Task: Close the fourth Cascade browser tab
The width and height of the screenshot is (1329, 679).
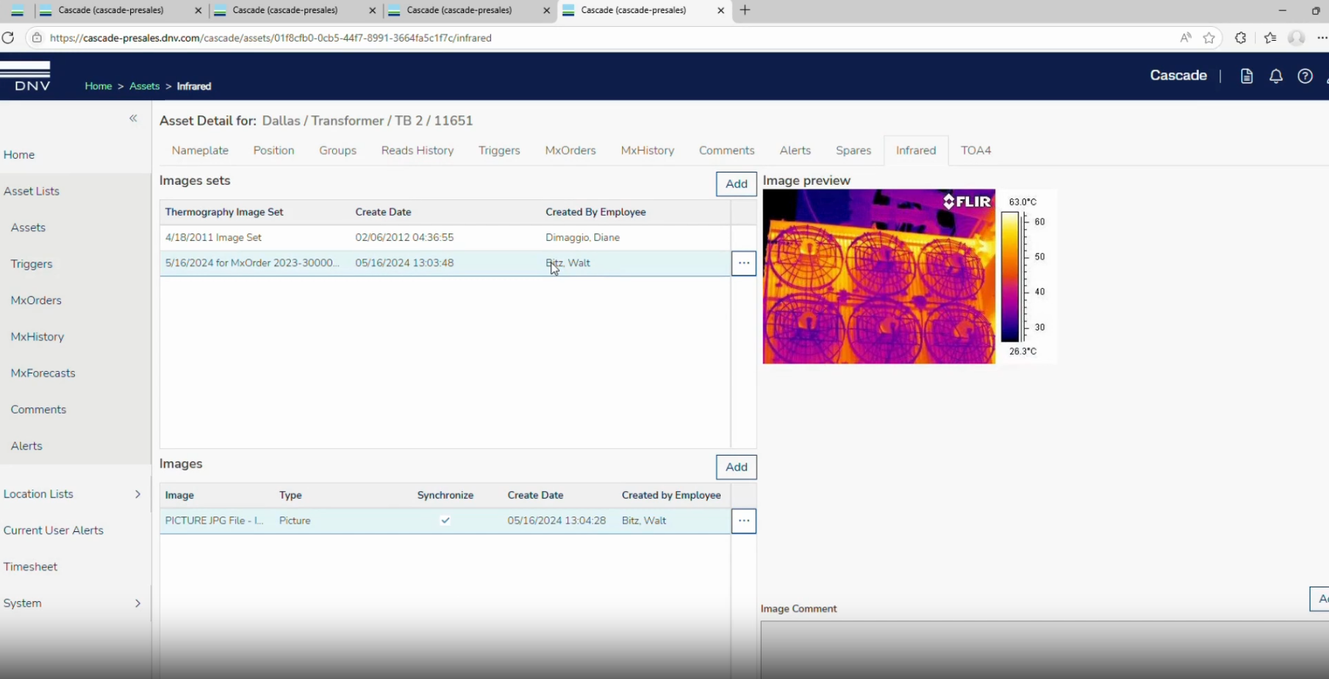Action: click(721, 11)
